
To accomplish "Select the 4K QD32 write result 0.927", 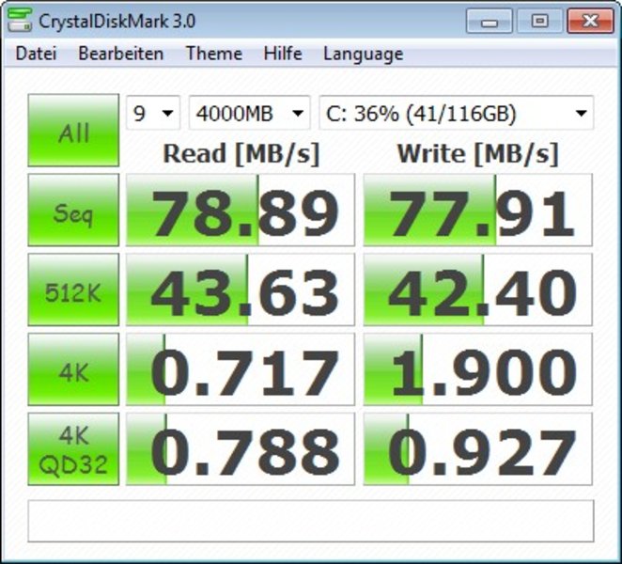I will click(478, 449).
